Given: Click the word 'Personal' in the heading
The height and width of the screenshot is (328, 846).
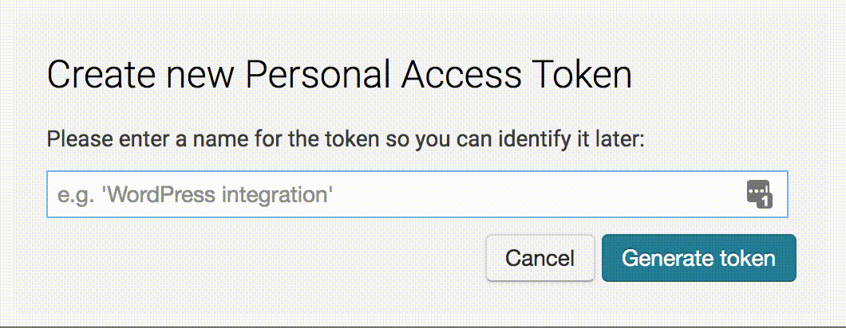Looking at the screenshot, I should click(318, 75).
